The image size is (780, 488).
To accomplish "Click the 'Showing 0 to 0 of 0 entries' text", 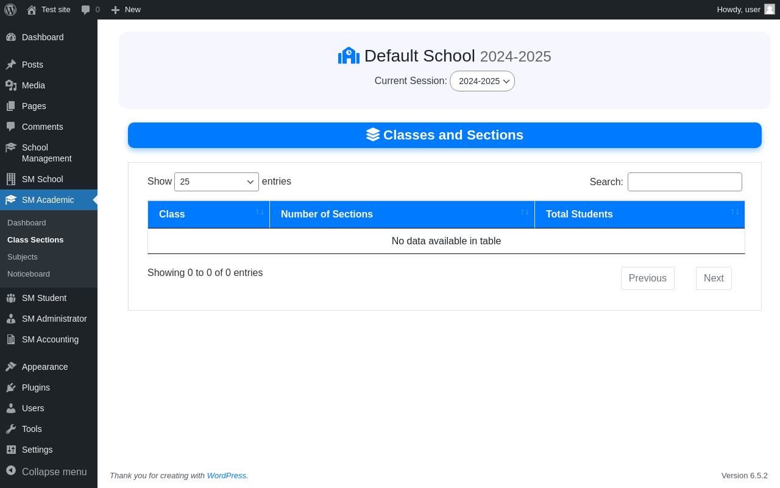I will 205,273.
